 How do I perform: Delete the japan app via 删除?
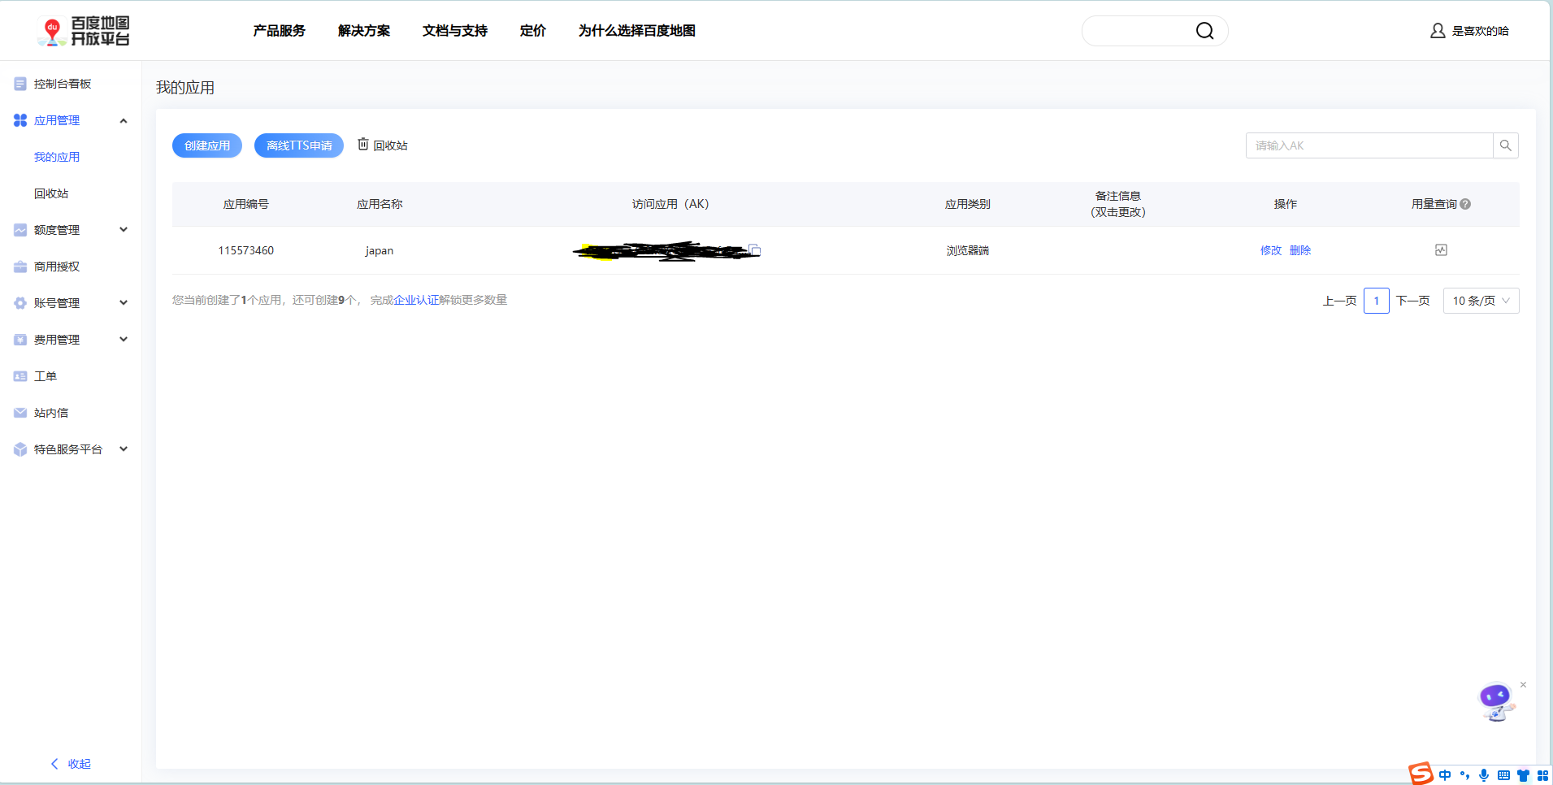(1299, 250)
